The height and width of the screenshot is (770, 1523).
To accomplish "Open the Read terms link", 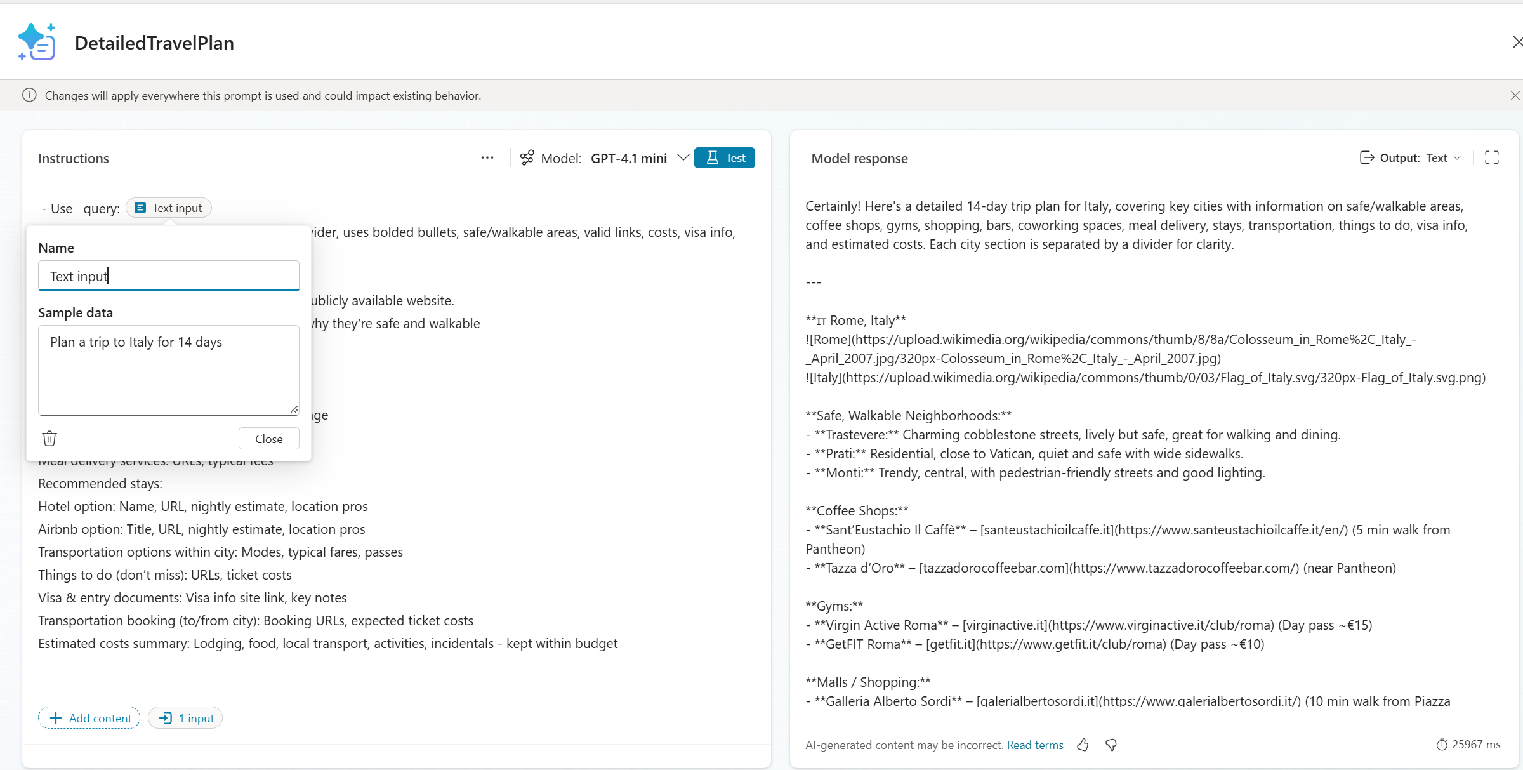I will [x=1034, y=745].
